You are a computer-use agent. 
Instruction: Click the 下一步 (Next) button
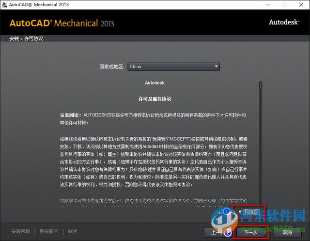click(x=251, y=232)
